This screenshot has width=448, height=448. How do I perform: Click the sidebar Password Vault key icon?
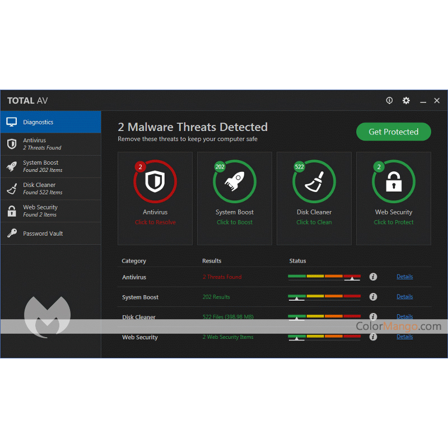12,234
